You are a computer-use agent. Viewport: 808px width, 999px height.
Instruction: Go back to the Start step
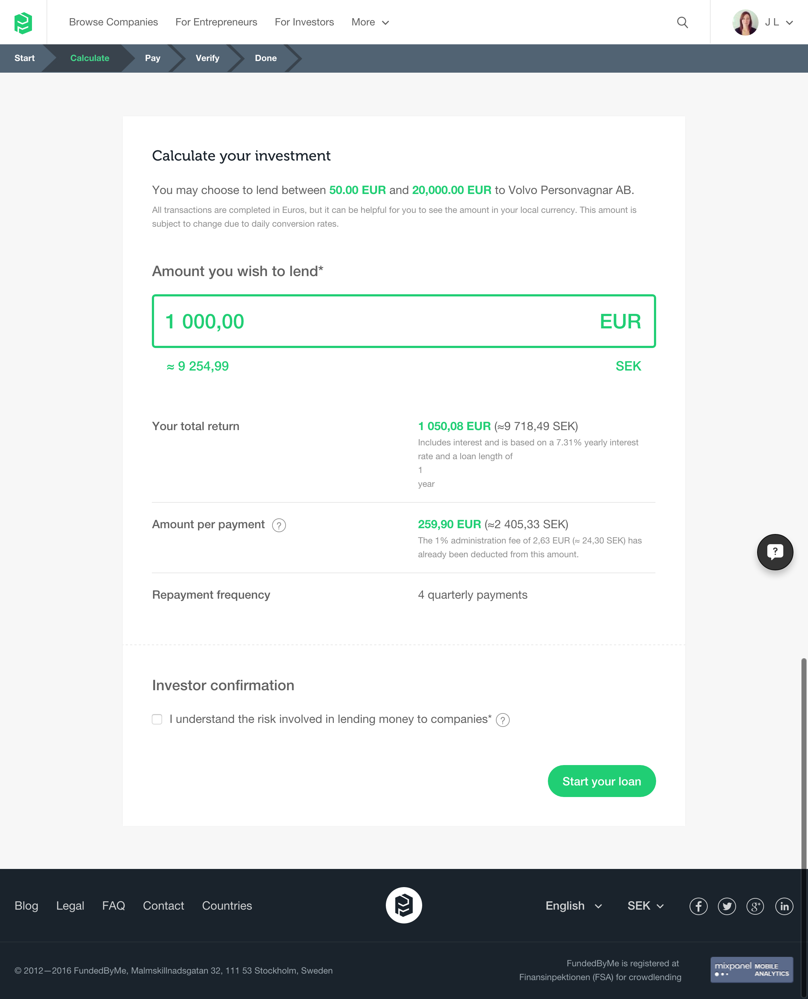click(25, 58)
